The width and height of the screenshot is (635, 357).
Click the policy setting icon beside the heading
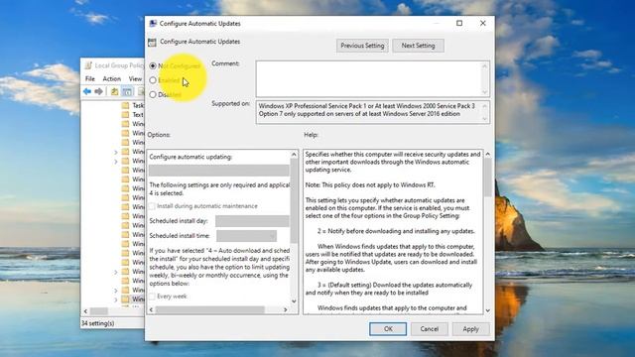click(152, 42)
